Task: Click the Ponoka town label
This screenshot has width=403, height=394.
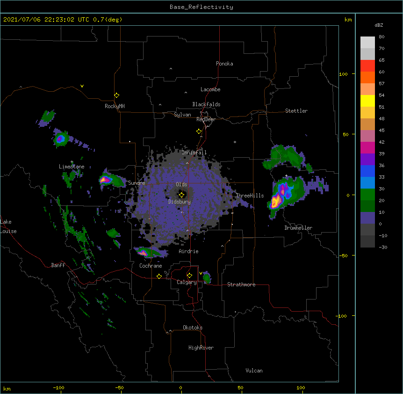Action: pyautogui.click(x=224, y=64)
